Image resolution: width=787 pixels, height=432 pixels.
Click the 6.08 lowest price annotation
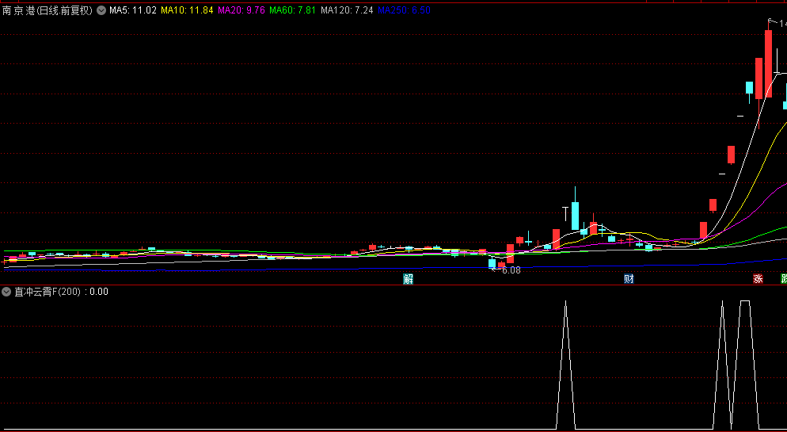511,270
